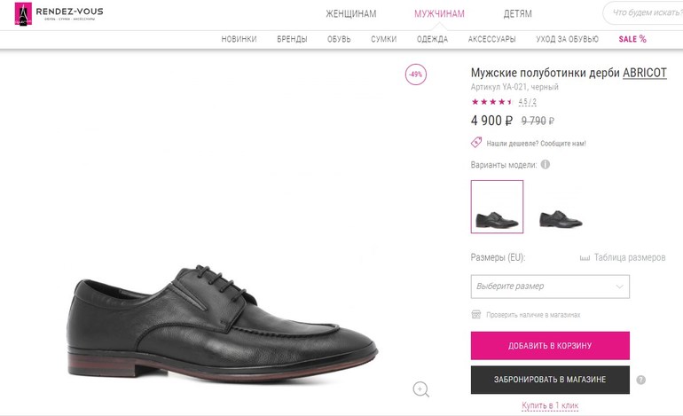Select the first shoe model variant thumbnail
Viewport: 683px width, 416px height.
[x=497, y=208]
